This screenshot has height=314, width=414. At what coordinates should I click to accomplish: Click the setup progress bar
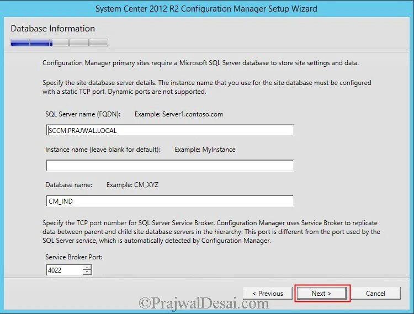pyautogui.click(x=60, y=42)
